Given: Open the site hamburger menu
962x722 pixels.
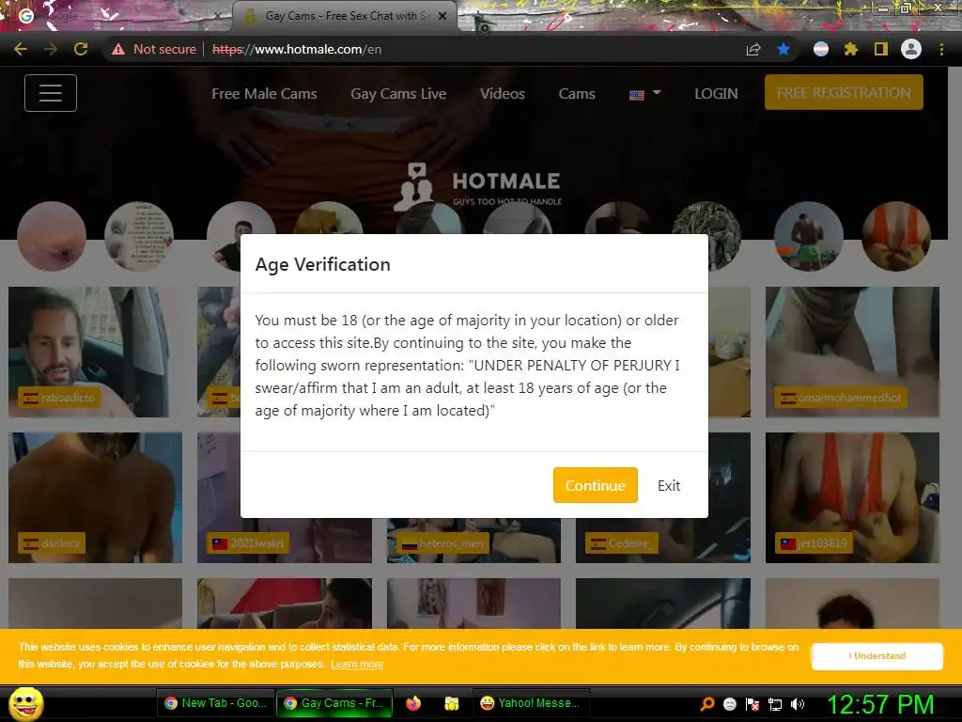Looking at the screenshot, I should (x=51, y=93).
